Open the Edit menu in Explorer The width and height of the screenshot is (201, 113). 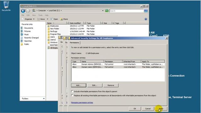point(28,15)
